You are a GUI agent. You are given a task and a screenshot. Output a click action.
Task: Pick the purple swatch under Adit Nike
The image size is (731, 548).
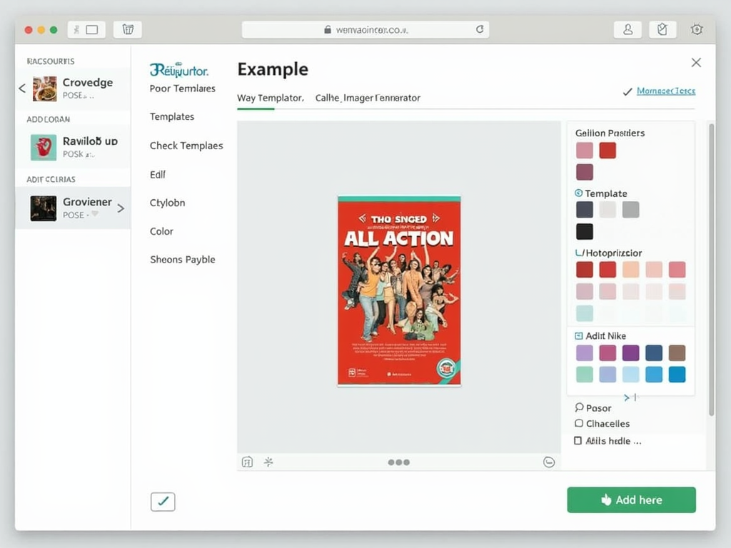click(x=630, y=352)
